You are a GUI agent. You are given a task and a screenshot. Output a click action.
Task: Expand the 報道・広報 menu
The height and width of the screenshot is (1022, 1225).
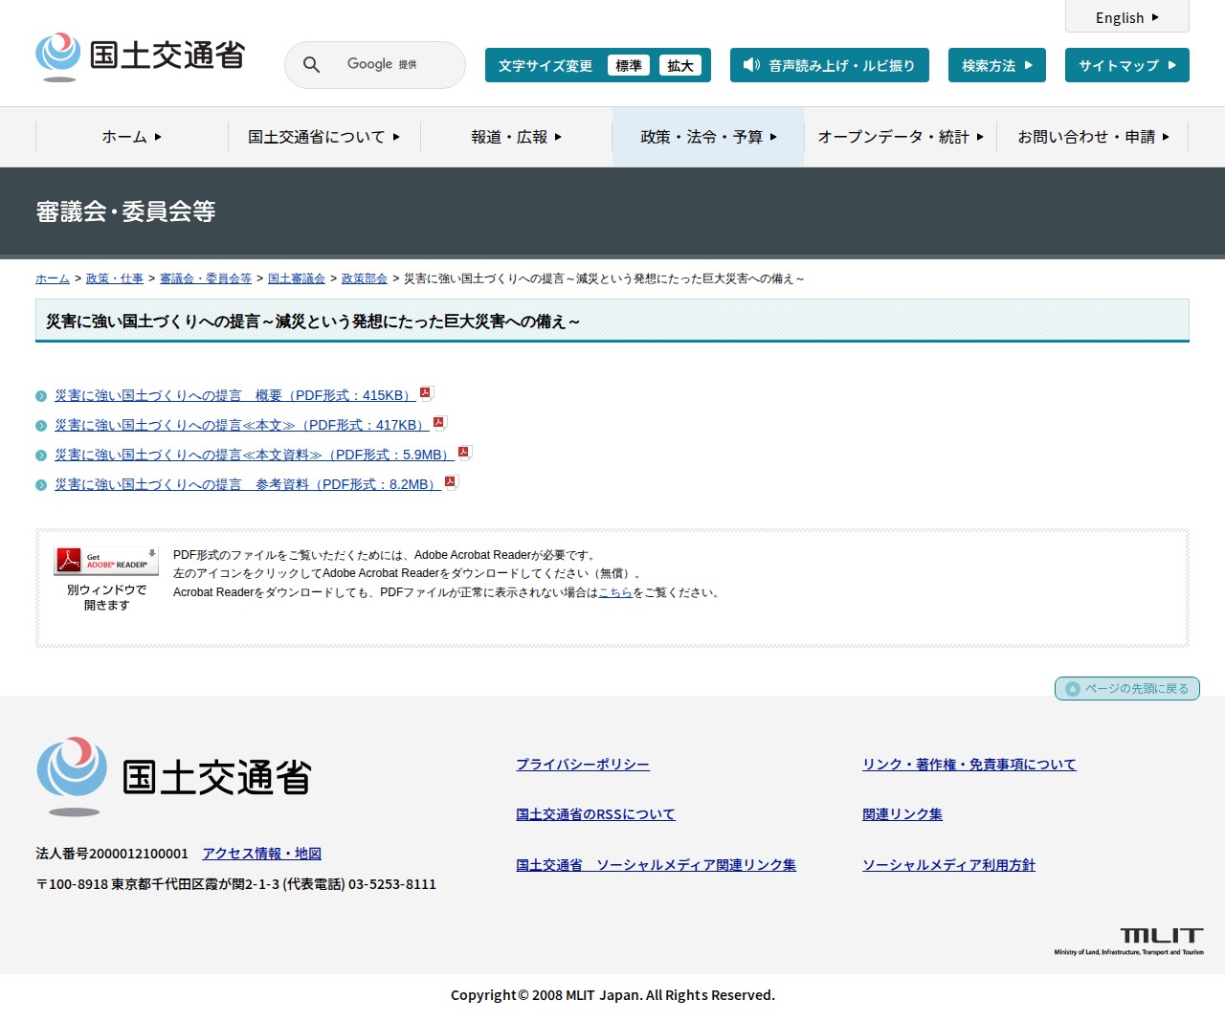[x=516, y=137]
